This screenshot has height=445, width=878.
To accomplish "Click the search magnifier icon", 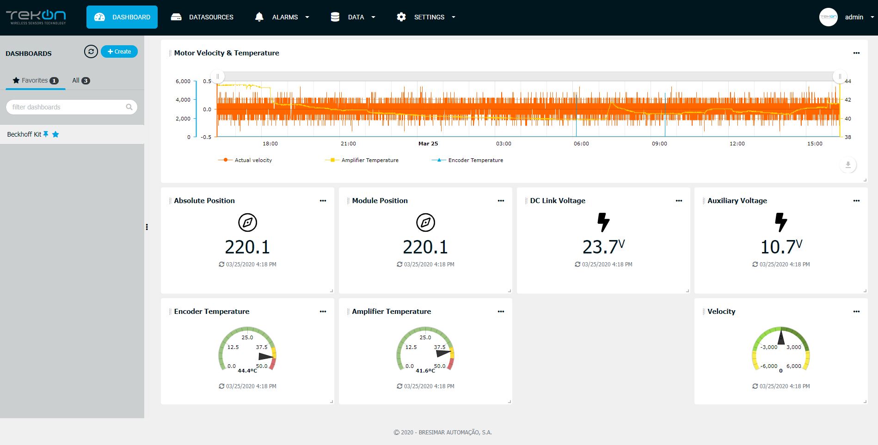I will tap(129, 107).
